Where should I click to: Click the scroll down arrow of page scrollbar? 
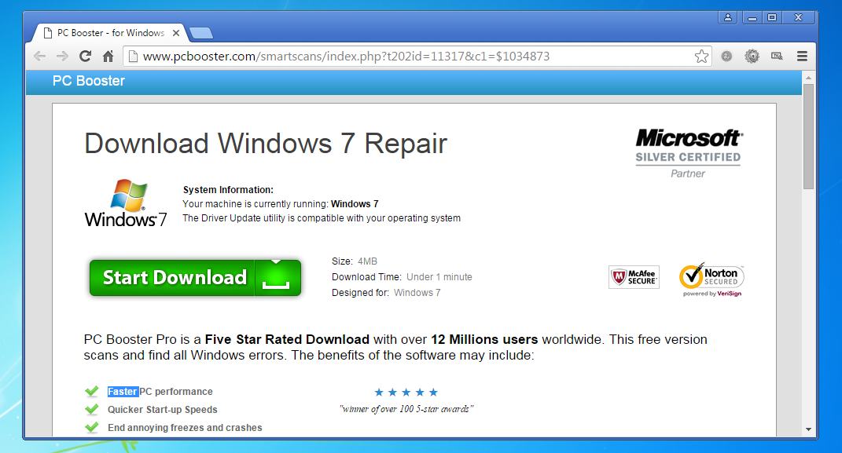pyautogui.click(x=808, y=429)
